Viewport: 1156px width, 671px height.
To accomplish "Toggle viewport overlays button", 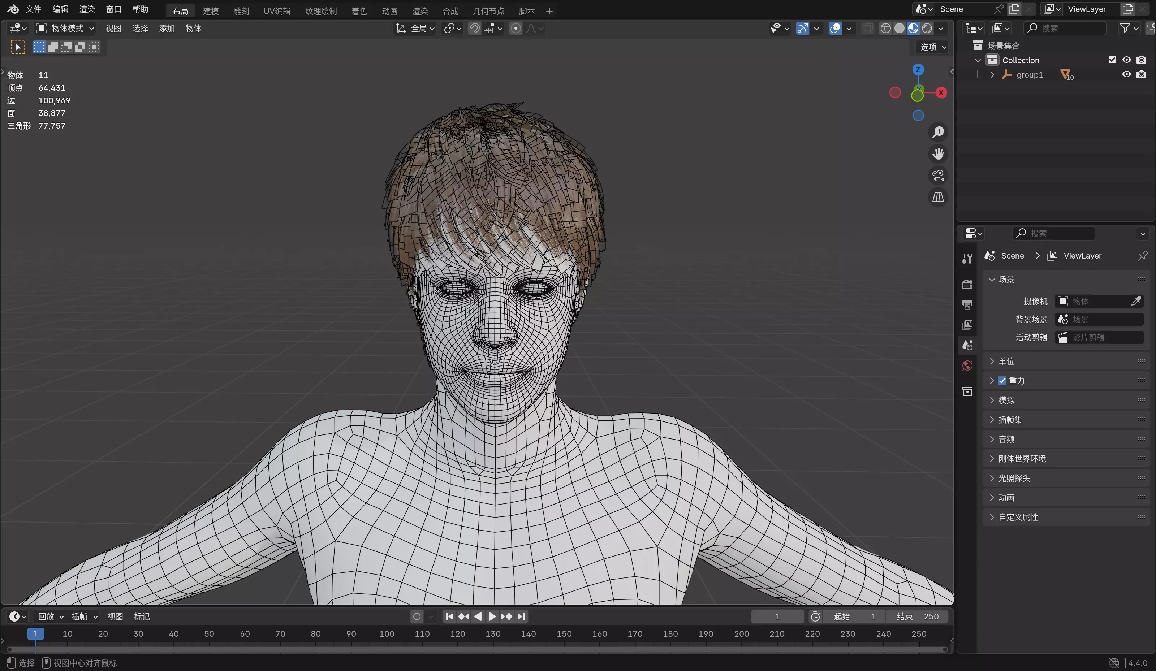I will [835, 29].
